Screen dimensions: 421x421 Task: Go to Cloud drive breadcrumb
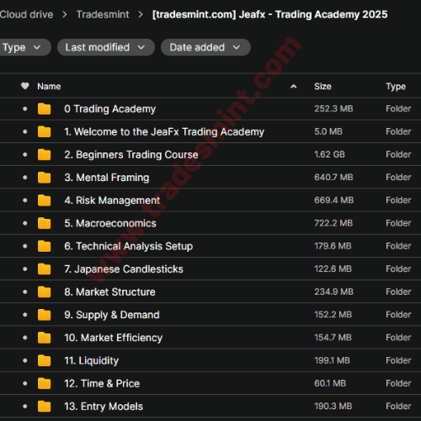[26, 14]
